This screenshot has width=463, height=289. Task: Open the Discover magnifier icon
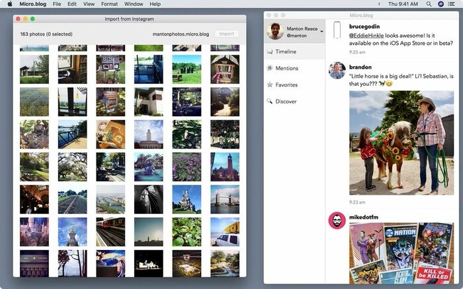point(270,101)
